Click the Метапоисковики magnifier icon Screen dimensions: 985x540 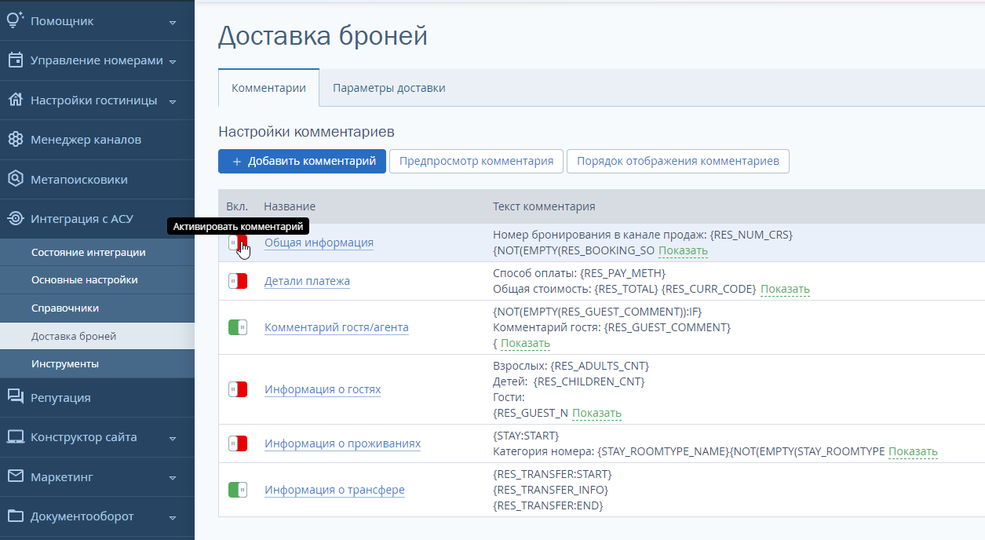coord(16,179)
